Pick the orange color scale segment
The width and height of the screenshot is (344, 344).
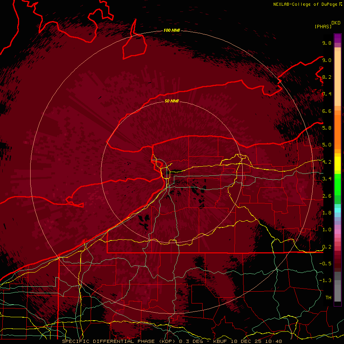pyautogui.click(x=338, y=131)
